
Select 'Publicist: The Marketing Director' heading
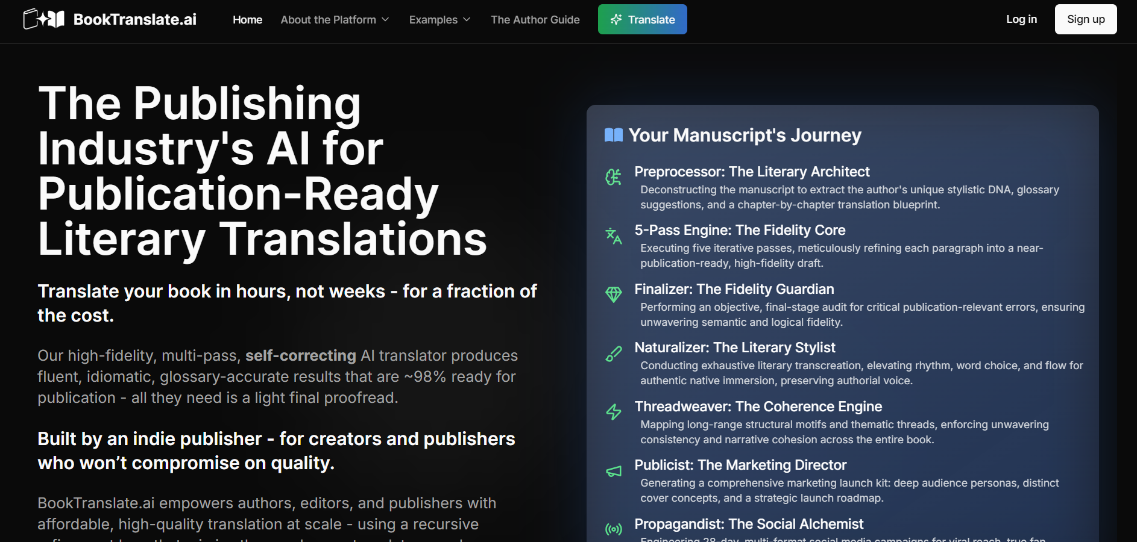pos(740,465)
